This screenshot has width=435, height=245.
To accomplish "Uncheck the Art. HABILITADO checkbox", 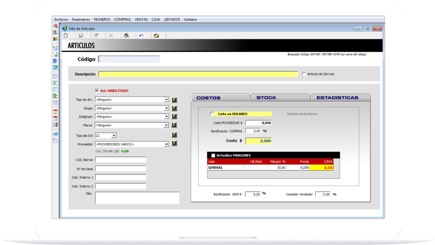I will coord(97,90).
